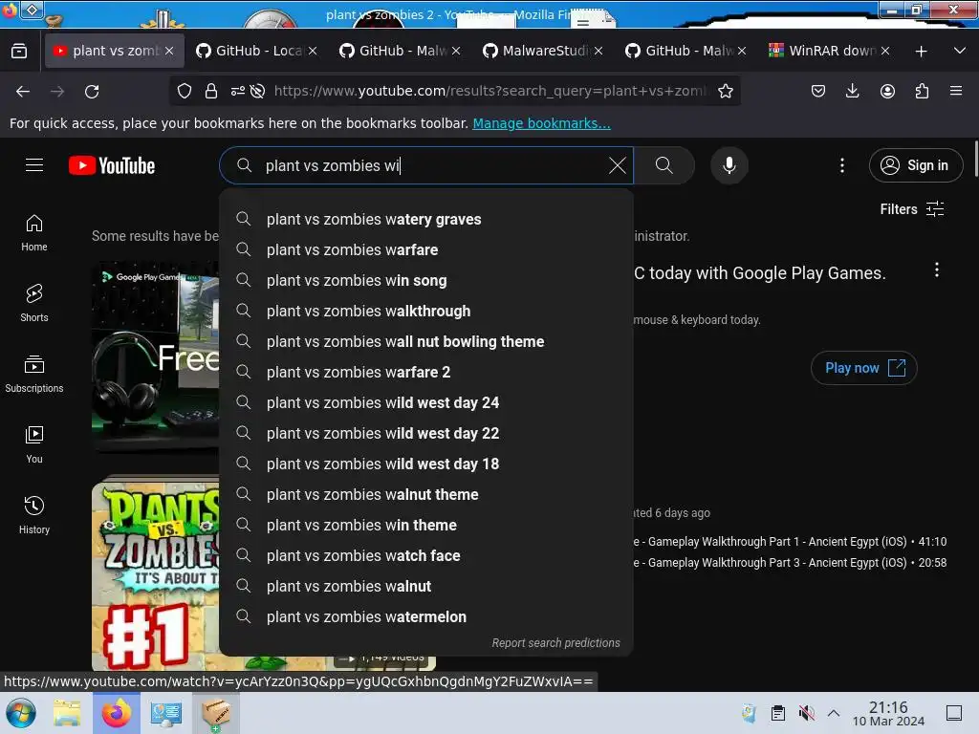Screen dimensions: 979x734
Task: Open YouTube hamburger guide menu
Action: (x=34, y=165)
